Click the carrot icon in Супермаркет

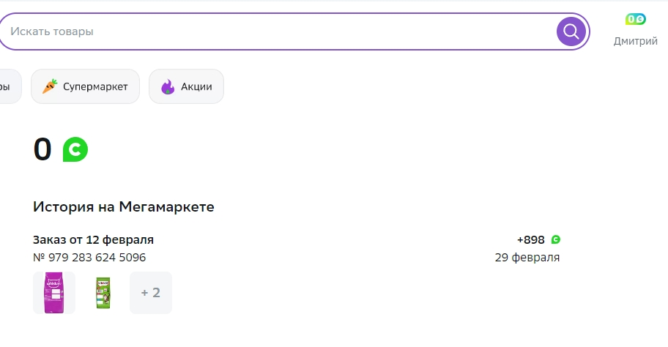click(50, 86)
